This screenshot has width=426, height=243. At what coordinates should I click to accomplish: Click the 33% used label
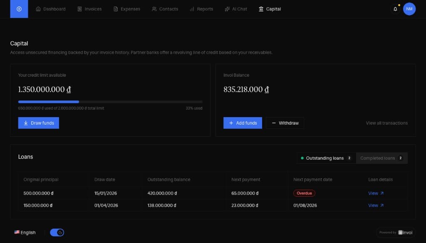tap(194, 108)
